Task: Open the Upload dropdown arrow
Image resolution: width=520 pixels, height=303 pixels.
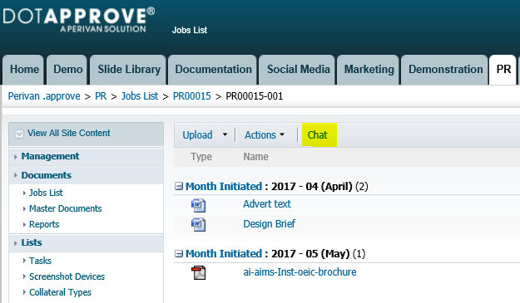Action: click(225, 134)
